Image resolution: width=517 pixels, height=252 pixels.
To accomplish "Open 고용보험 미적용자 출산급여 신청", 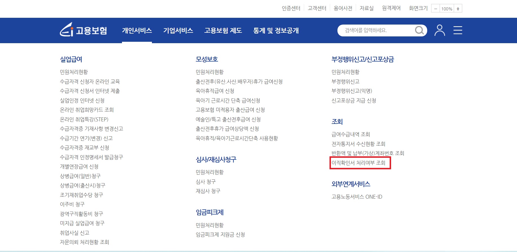I will [230, 110].
